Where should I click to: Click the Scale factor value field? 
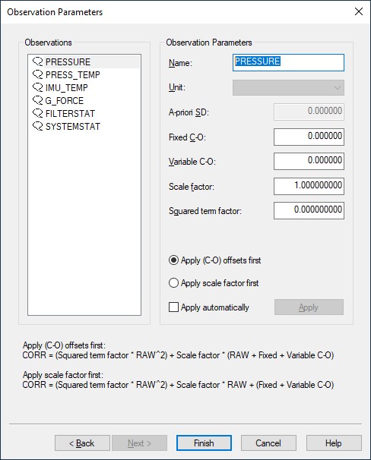point(309,186)
